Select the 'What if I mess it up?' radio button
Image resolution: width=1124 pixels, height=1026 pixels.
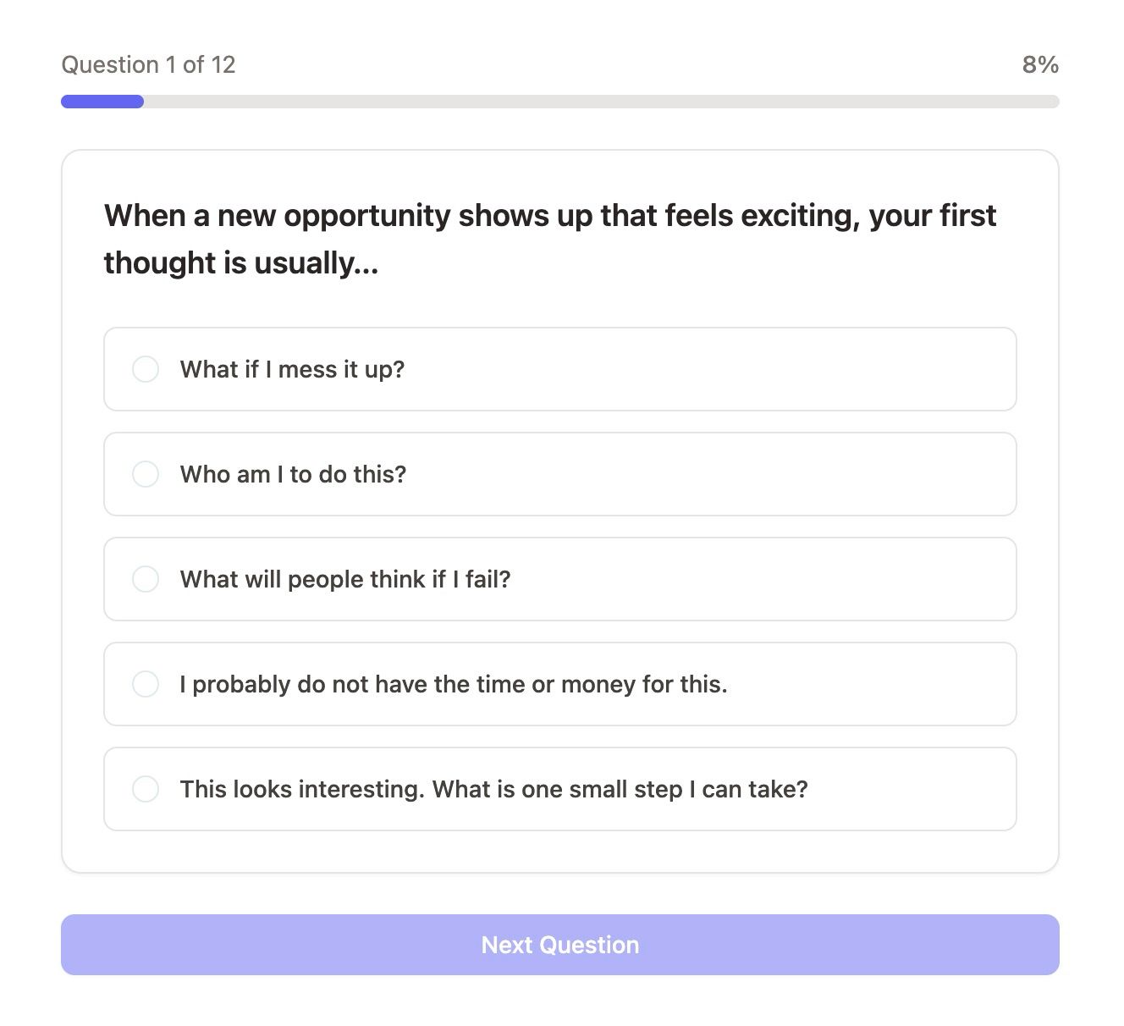click(146, 369)
